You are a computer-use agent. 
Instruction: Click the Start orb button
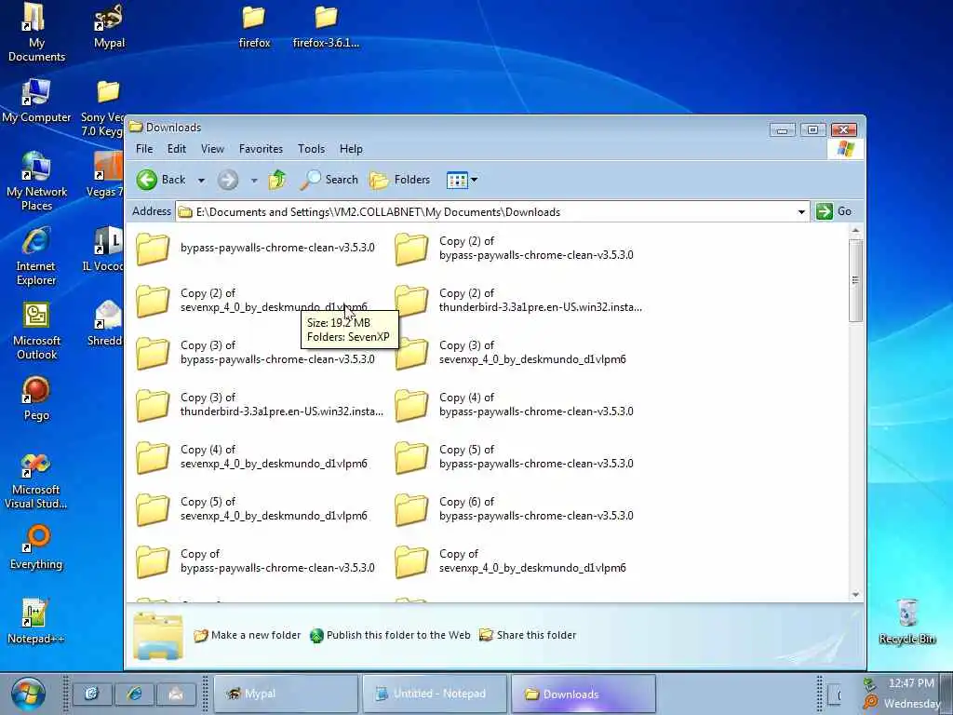coord(28,695)
